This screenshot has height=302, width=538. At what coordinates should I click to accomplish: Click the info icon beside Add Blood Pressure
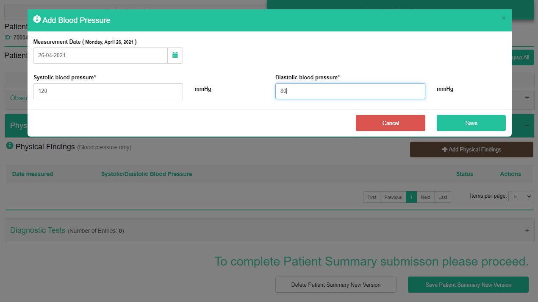pyautogui.click(x=37, y=20)
